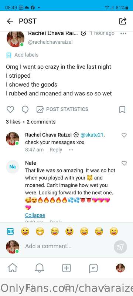Like the check your messages comment
133x296 pixels.
124,135
